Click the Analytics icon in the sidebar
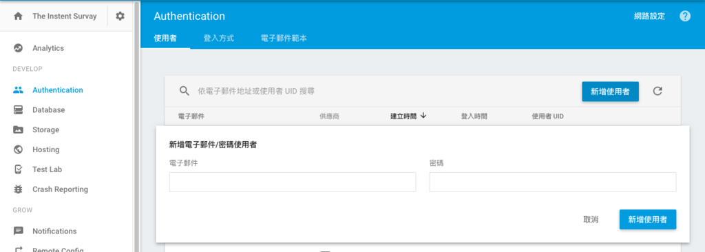Screen dimensions: 705x252 (x=18, y=48)
